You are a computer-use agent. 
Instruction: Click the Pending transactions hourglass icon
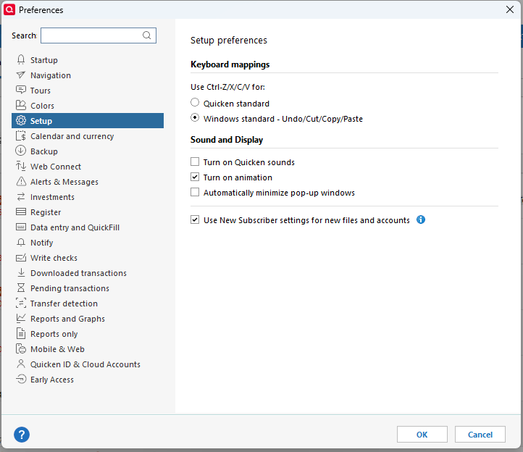pos(21,288)
